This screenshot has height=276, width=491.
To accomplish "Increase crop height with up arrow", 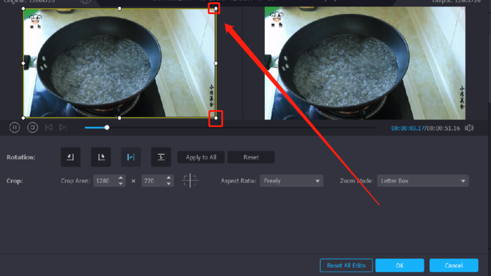I will tap(169, 178).
